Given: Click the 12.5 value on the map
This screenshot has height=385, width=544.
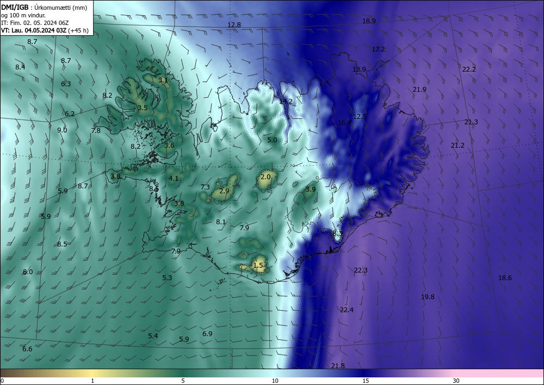Looking at the screenshot, I should (360, 116).
